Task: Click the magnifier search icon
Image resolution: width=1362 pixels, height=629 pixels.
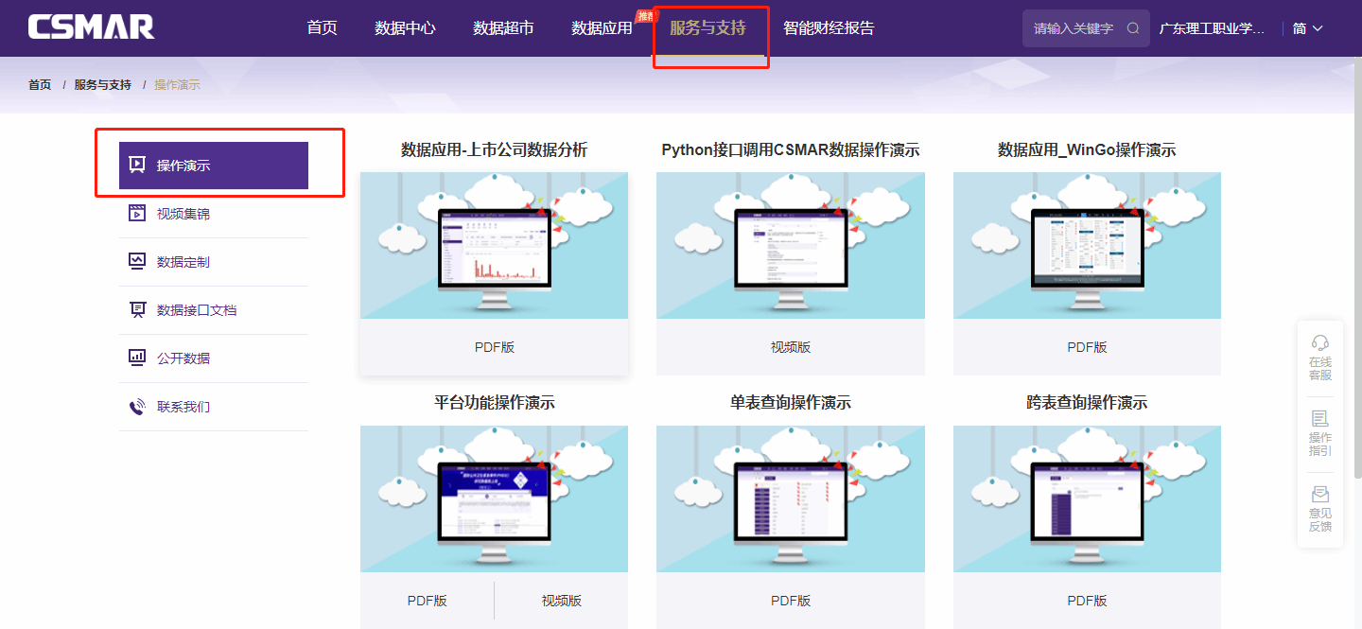Action: tap(1133, 28)
